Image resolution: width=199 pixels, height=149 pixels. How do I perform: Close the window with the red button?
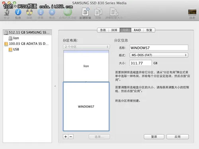[4, 3]
